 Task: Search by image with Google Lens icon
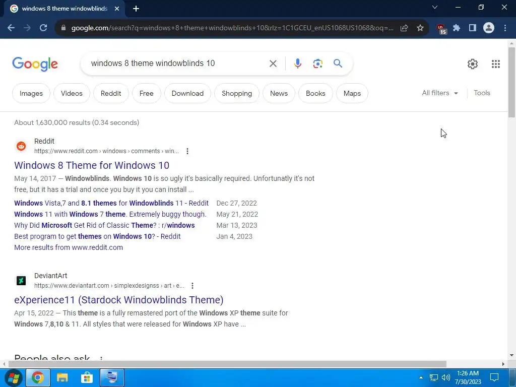[317, 63]
